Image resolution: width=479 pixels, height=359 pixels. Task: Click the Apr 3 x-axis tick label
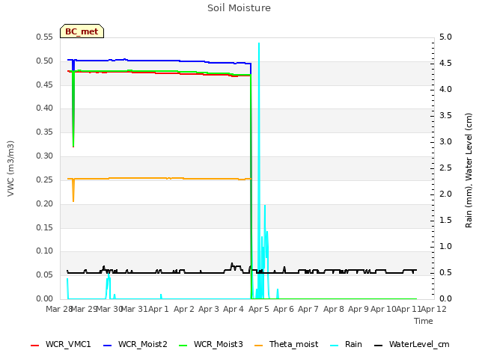point(209,309)
